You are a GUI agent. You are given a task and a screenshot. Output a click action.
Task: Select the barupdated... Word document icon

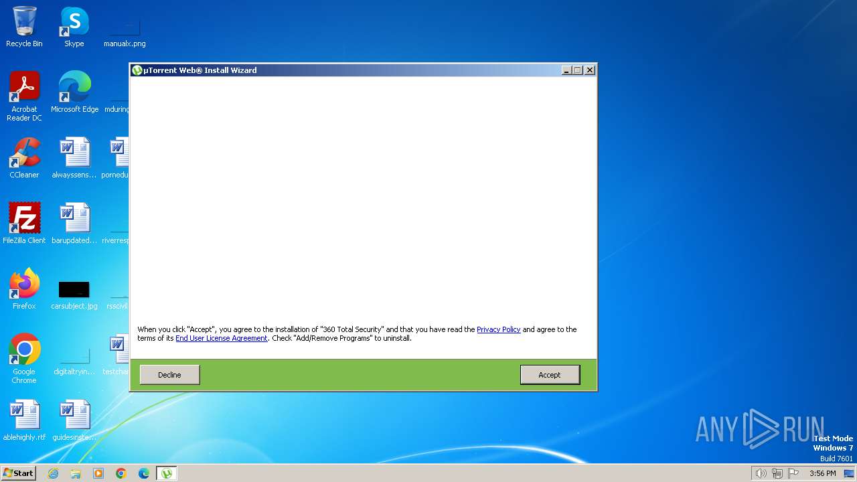click(x=74, y=224)
